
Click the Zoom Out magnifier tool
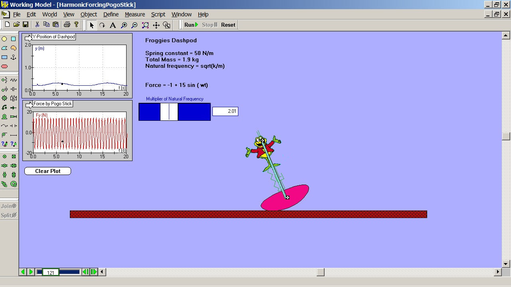pyautogui.click(x=135, y=25)
